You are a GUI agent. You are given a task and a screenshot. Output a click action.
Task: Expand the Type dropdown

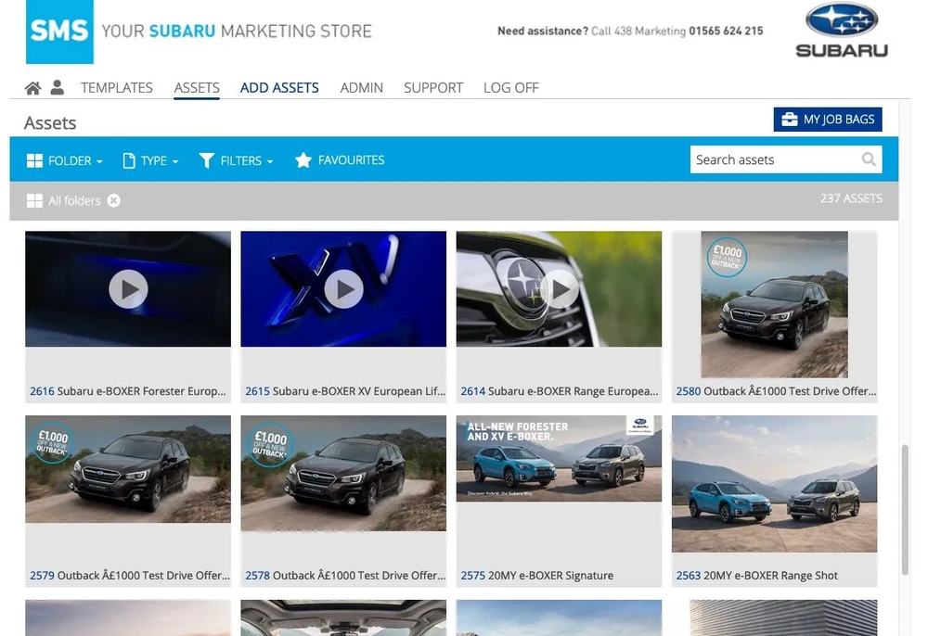click(150, 160)
